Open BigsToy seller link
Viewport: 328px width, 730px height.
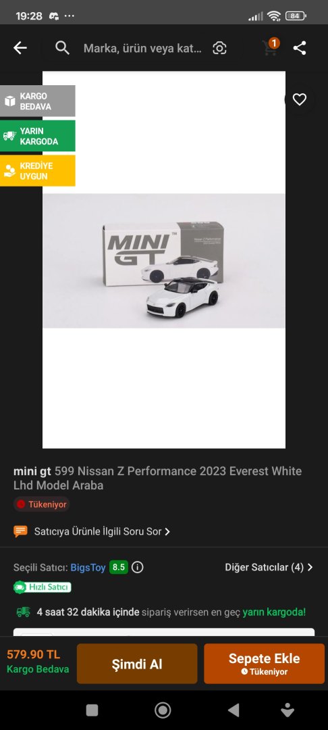pos(88,568)
